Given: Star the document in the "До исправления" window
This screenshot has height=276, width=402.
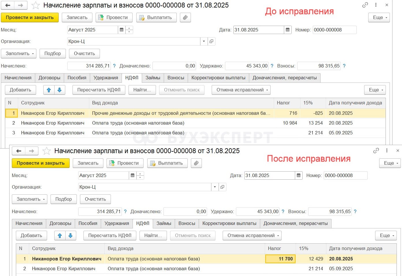Looking at the screenshot, I should pos(36,5).
